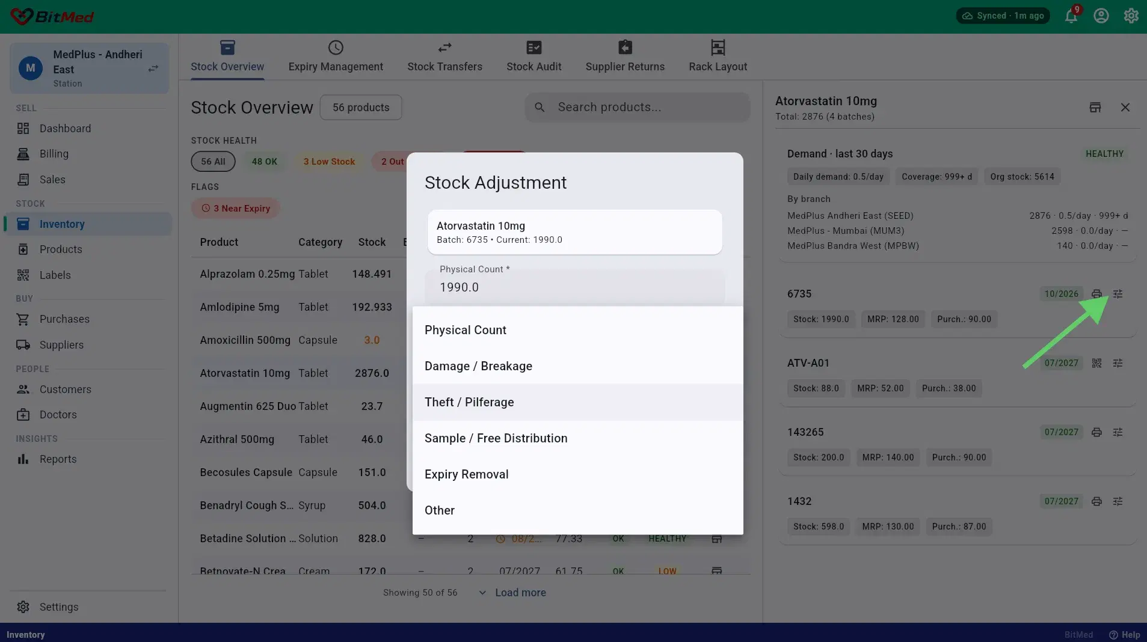The image size is (1147, 642).
Task: Go to the Supplier Returns tab
Action: coord(625,57)
